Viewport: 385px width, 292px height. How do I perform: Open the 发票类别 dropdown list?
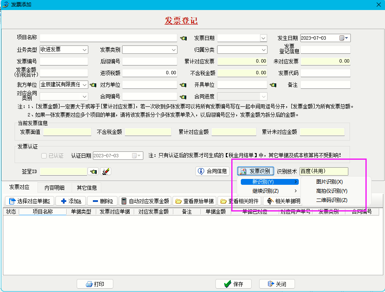click(x=174, y=50)
